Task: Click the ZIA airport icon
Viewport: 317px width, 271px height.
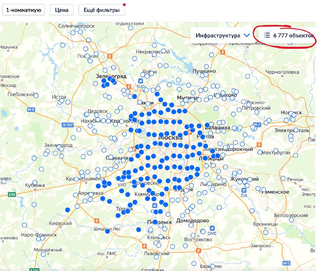Action: (x=244, y=190)
